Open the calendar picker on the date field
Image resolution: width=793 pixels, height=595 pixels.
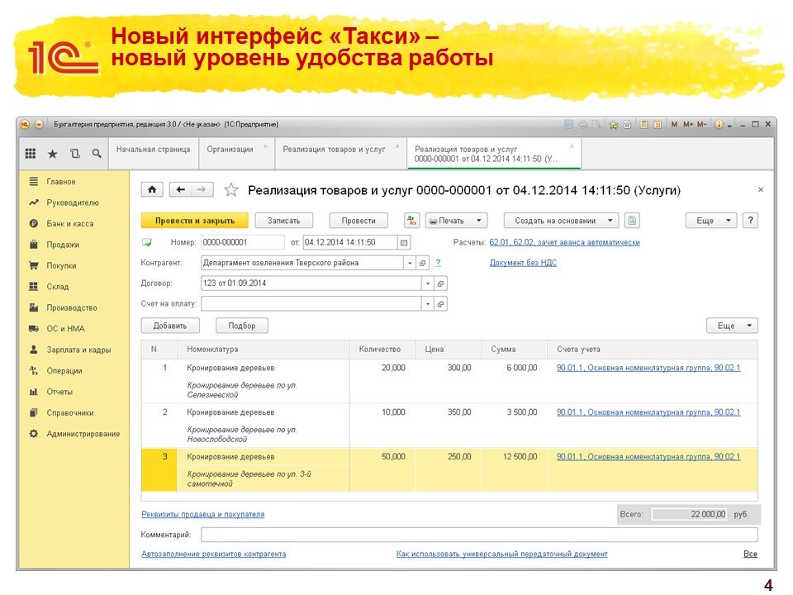[402, 242]
